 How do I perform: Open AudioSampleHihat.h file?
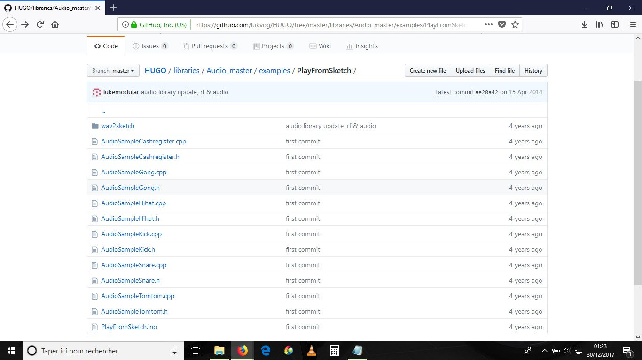[130, 218]
